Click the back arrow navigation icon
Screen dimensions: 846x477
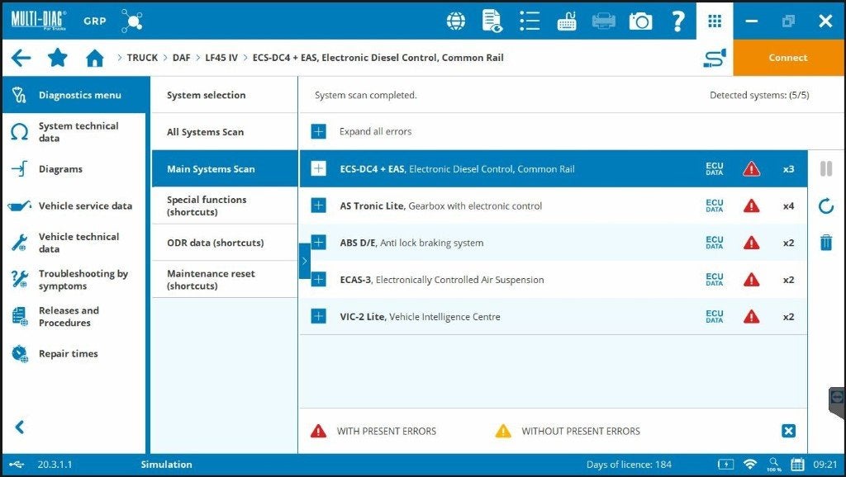[21, 58]
